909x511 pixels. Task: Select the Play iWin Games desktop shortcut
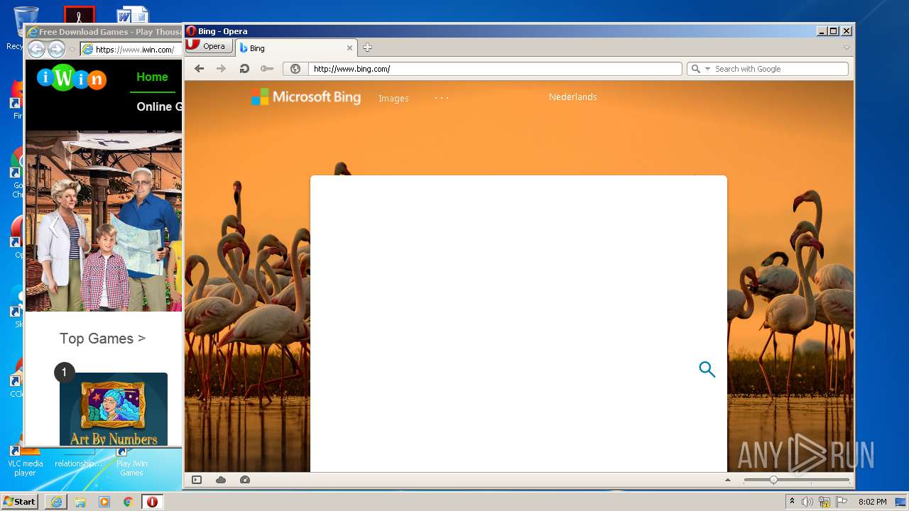pos(131,463)
